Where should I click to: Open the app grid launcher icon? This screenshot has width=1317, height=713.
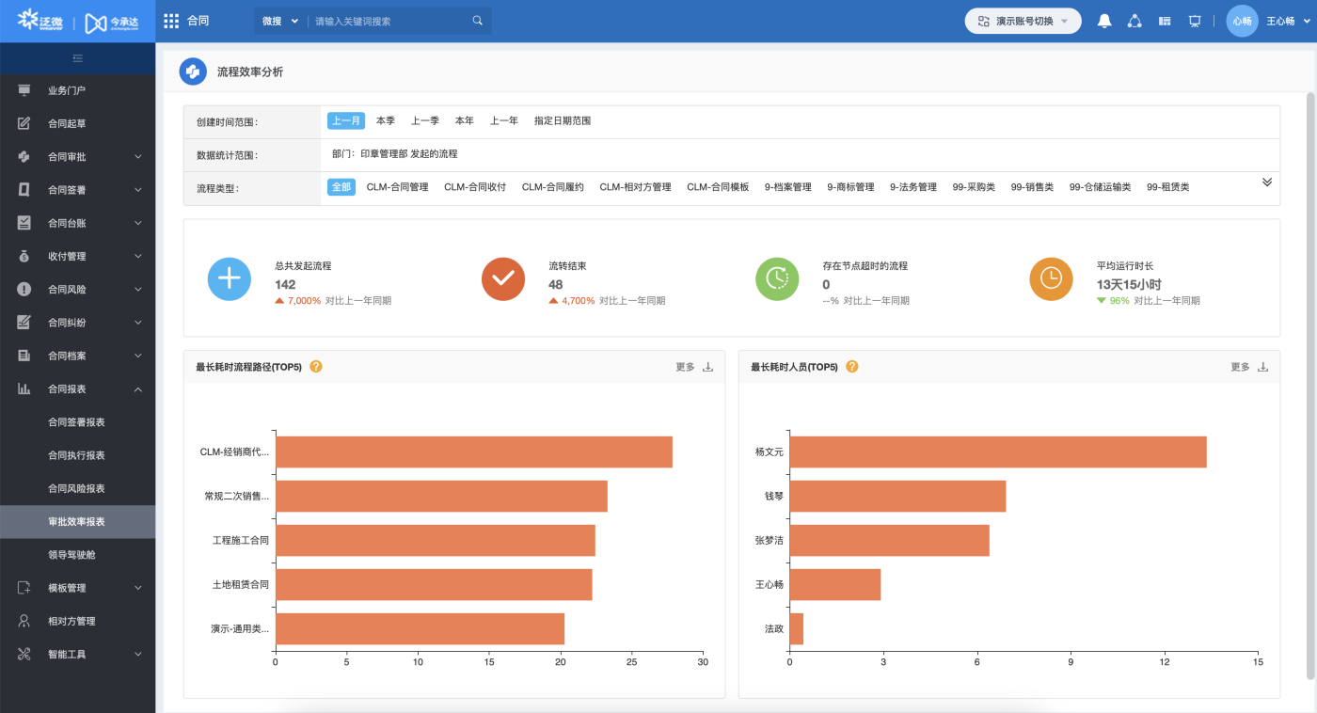click(x=171, y=21)
